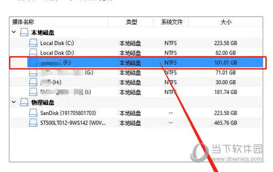Viewport: 273px width, 172px height.
Task: Click the SanDisk physical disk icon
Action: (x=33, y=113)
